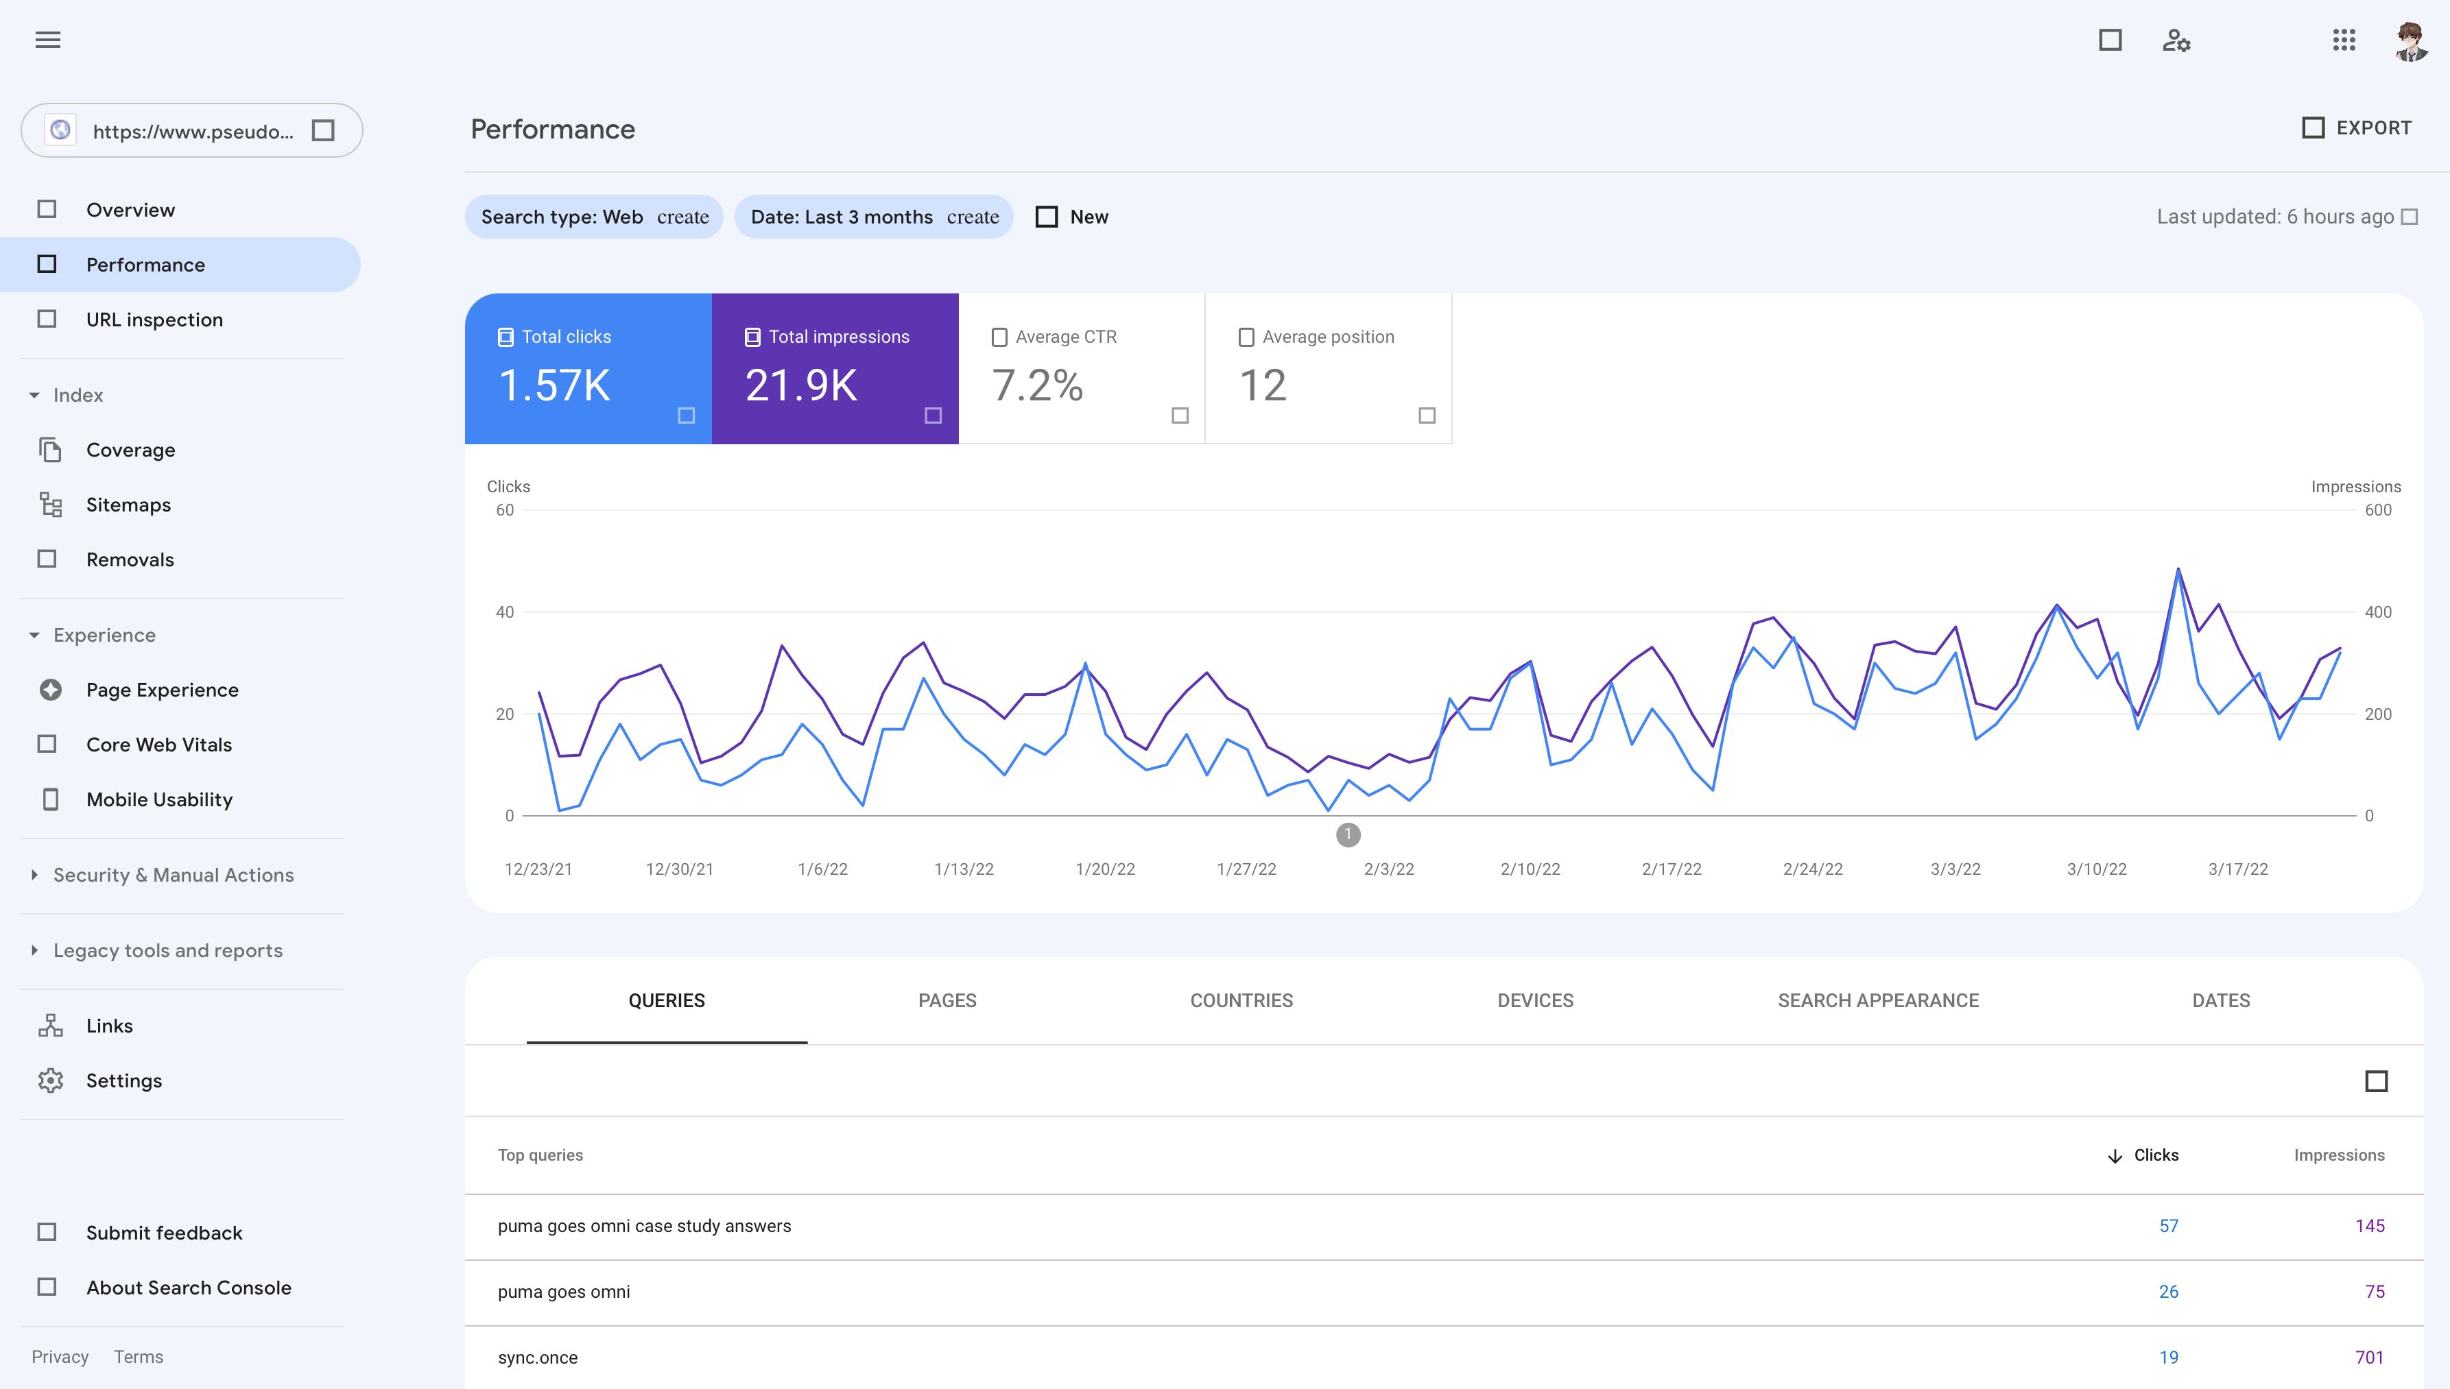Open the hamburger main menu
Image resolution: width=2450 pixels, height=1389 pixels.
click(48, 40)
